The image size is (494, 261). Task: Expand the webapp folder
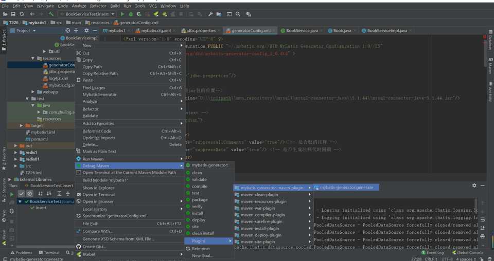point(33,92)
